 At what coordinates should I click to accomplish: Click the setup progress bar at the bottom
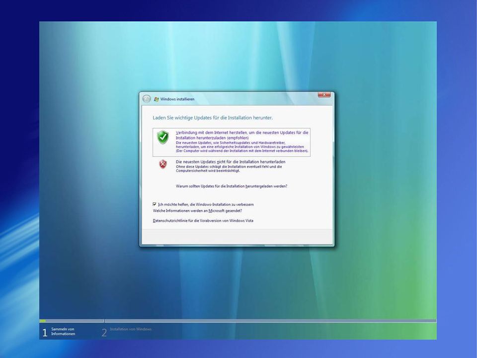[x=238, y=321]
